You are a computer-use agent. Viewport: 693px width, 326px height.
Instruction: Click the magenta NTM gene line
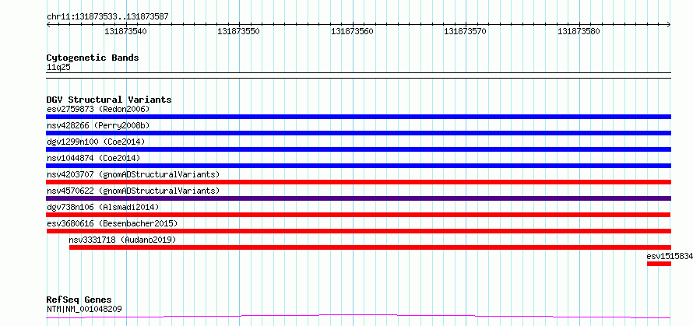[358, 316]
